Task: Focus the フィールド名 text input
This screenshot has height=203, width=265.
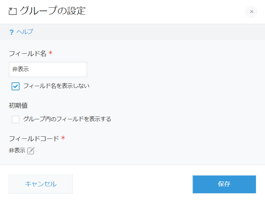Action: (48, 69)
